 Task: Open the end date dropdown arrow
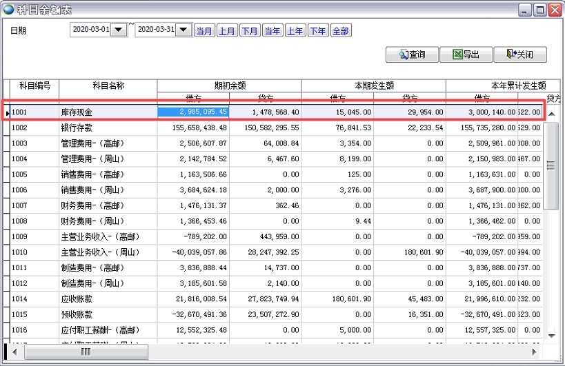point(183,30)
